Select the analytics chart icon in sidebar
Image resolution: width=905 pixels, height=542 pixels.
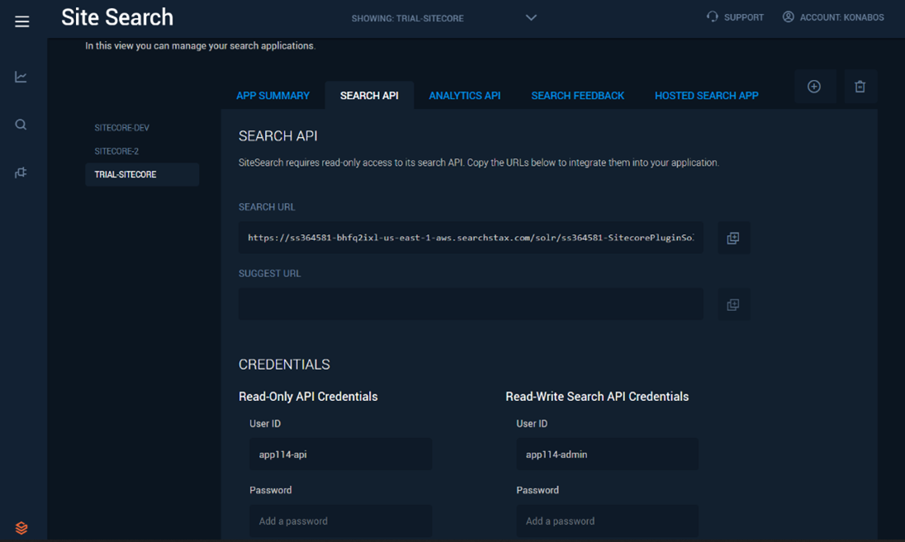pos(21,76)
